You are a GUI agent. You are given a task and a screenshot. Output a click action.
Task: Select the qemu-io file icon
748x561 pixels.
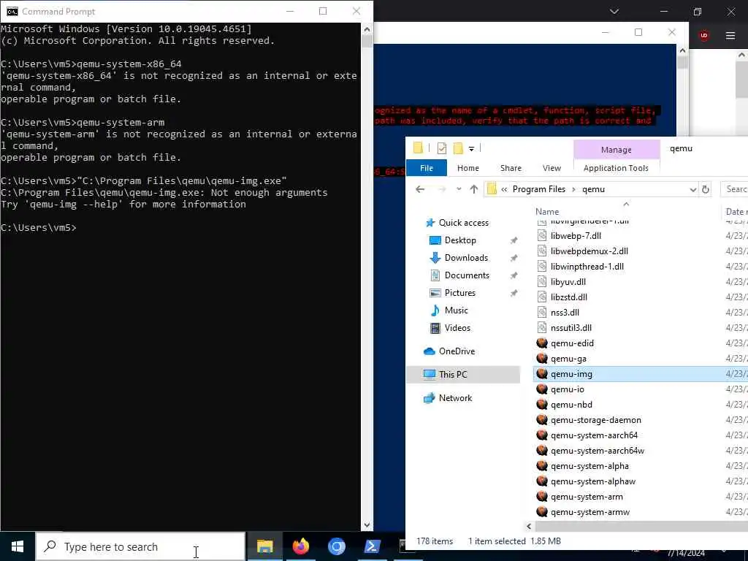(541, 389)
